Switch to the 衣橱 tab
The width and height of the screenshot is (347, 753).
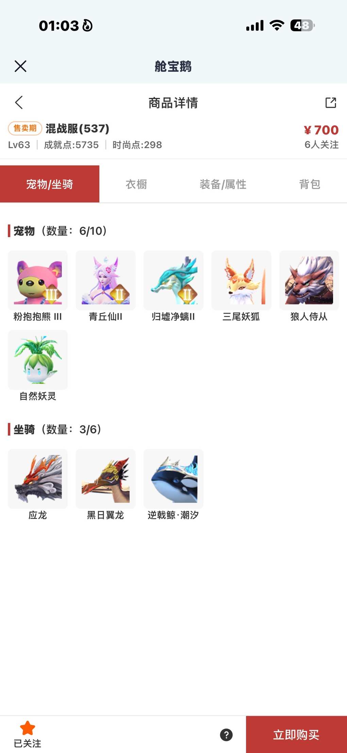[x=136, y=184]
